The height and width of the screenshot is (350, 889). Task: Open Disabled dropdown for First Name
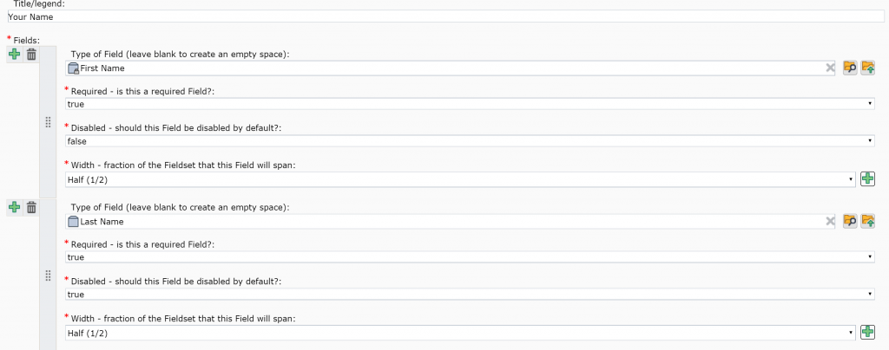pos(470,141)
